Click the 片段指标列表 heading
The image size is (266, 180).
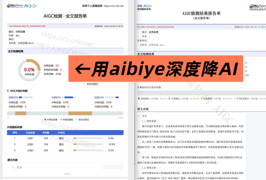15,127
